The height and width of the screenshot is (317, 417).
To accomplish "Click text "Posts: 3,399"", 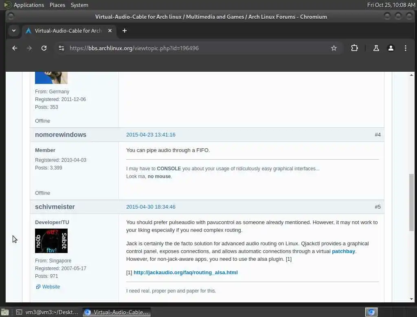I will pos(48,168).
